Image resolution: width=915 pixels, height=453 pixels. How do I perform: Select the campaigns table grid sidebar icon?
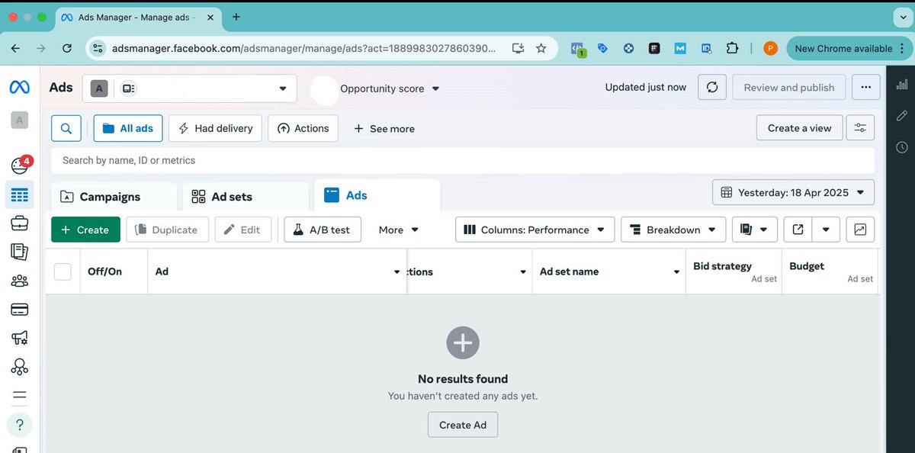point(20,196)
